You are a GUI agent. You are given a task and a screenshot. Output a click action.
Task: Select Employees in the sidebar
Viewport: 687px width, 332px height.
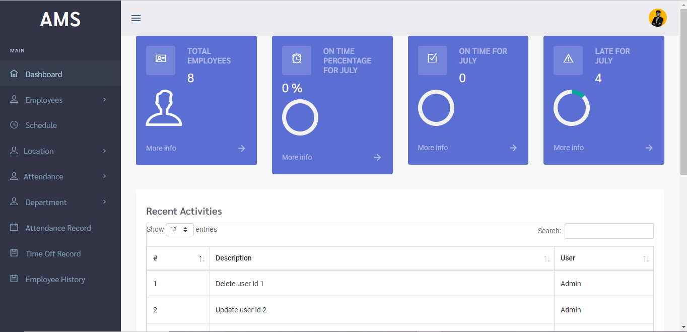tap(60, 100)
